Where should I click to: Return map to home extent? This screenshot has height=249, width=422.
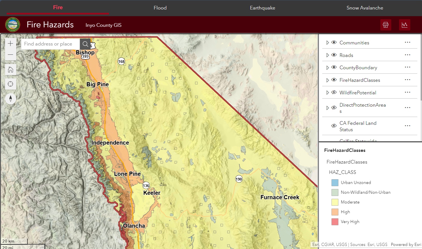click(x=11, y=70)
